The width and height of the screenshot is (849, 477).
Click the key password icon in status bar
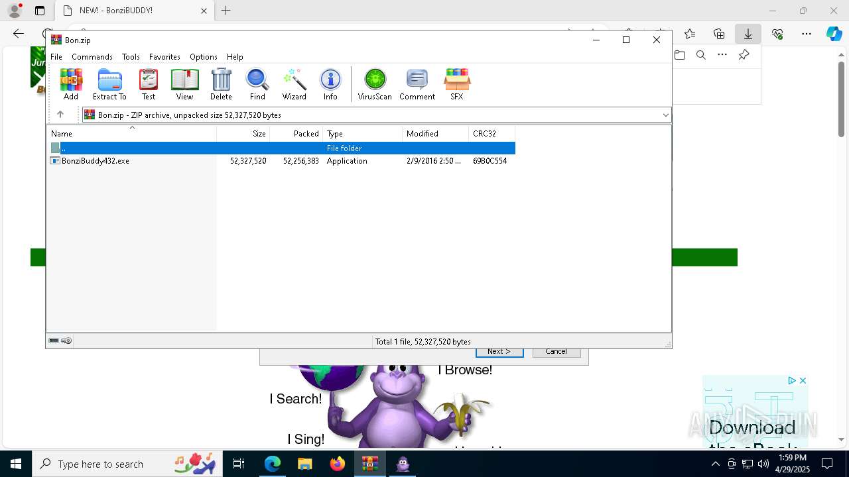pyautogui.click(x=66, y=341)
